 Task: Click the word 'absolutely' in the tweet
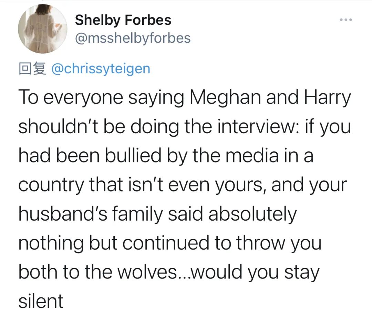click(252, 214)
